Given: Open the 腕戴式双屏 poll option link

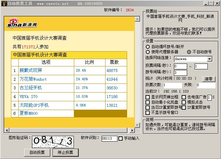Looking at the screenshot, I should coord(31,70).
